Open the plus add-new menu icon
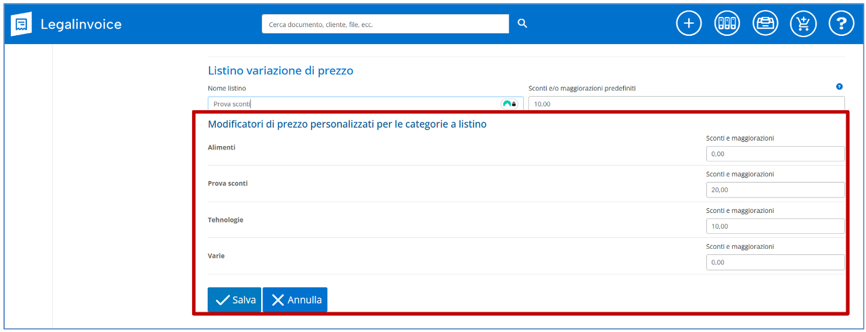 pos(689,24)
